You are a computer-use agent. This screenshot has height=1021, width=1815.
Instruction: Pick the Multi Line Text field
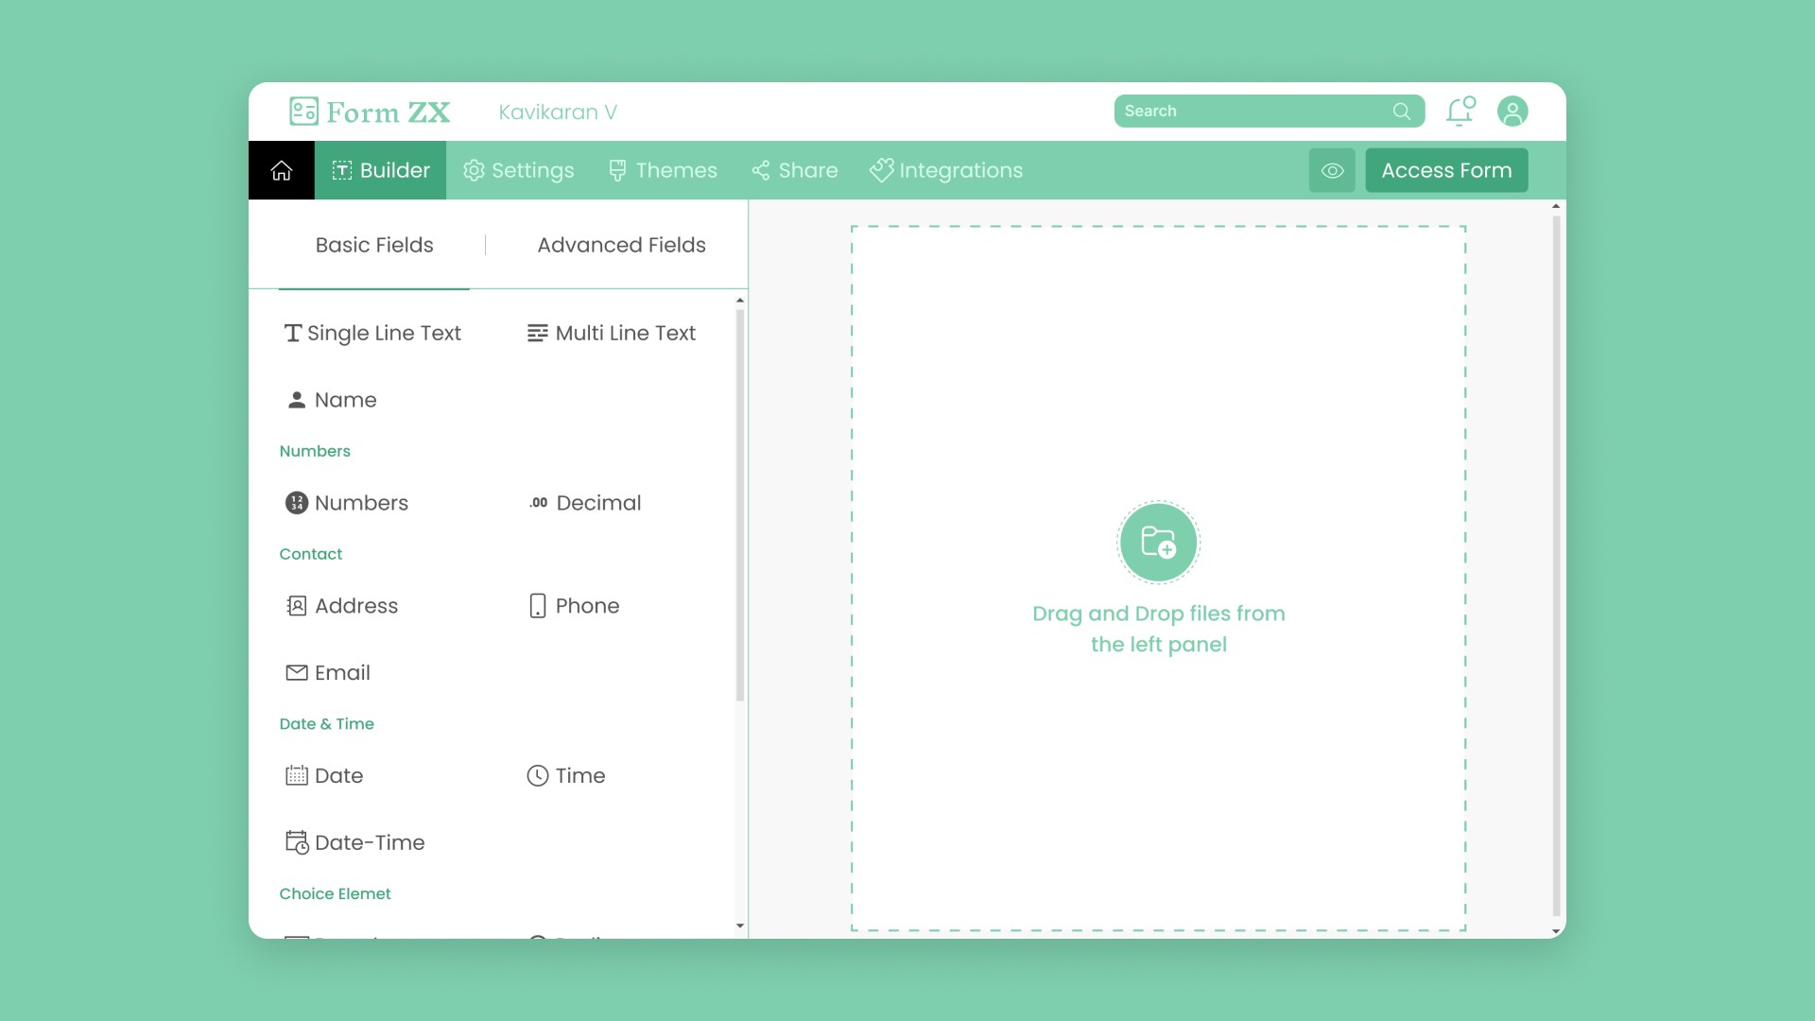[611, 333]
